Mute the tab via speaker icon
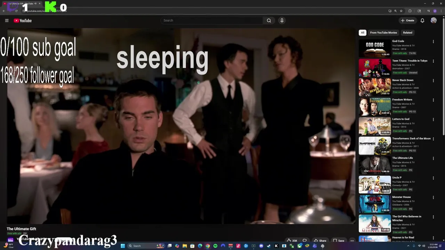 (x=35, y=3)
